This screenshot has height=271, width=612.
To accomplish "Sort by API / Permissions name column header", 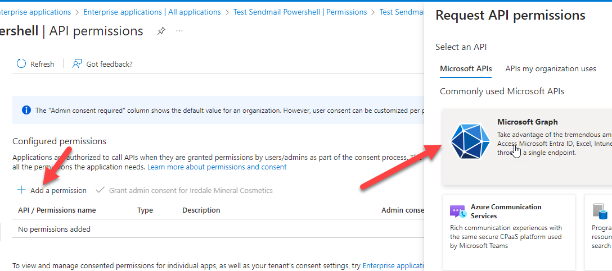I will point(57,210).
